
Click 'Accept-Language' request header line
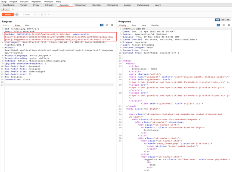coord(28,55)
